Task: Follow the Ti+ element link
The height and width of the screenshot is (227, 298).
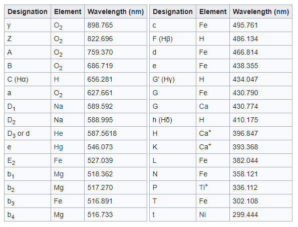Action: [x=203, y=187]
